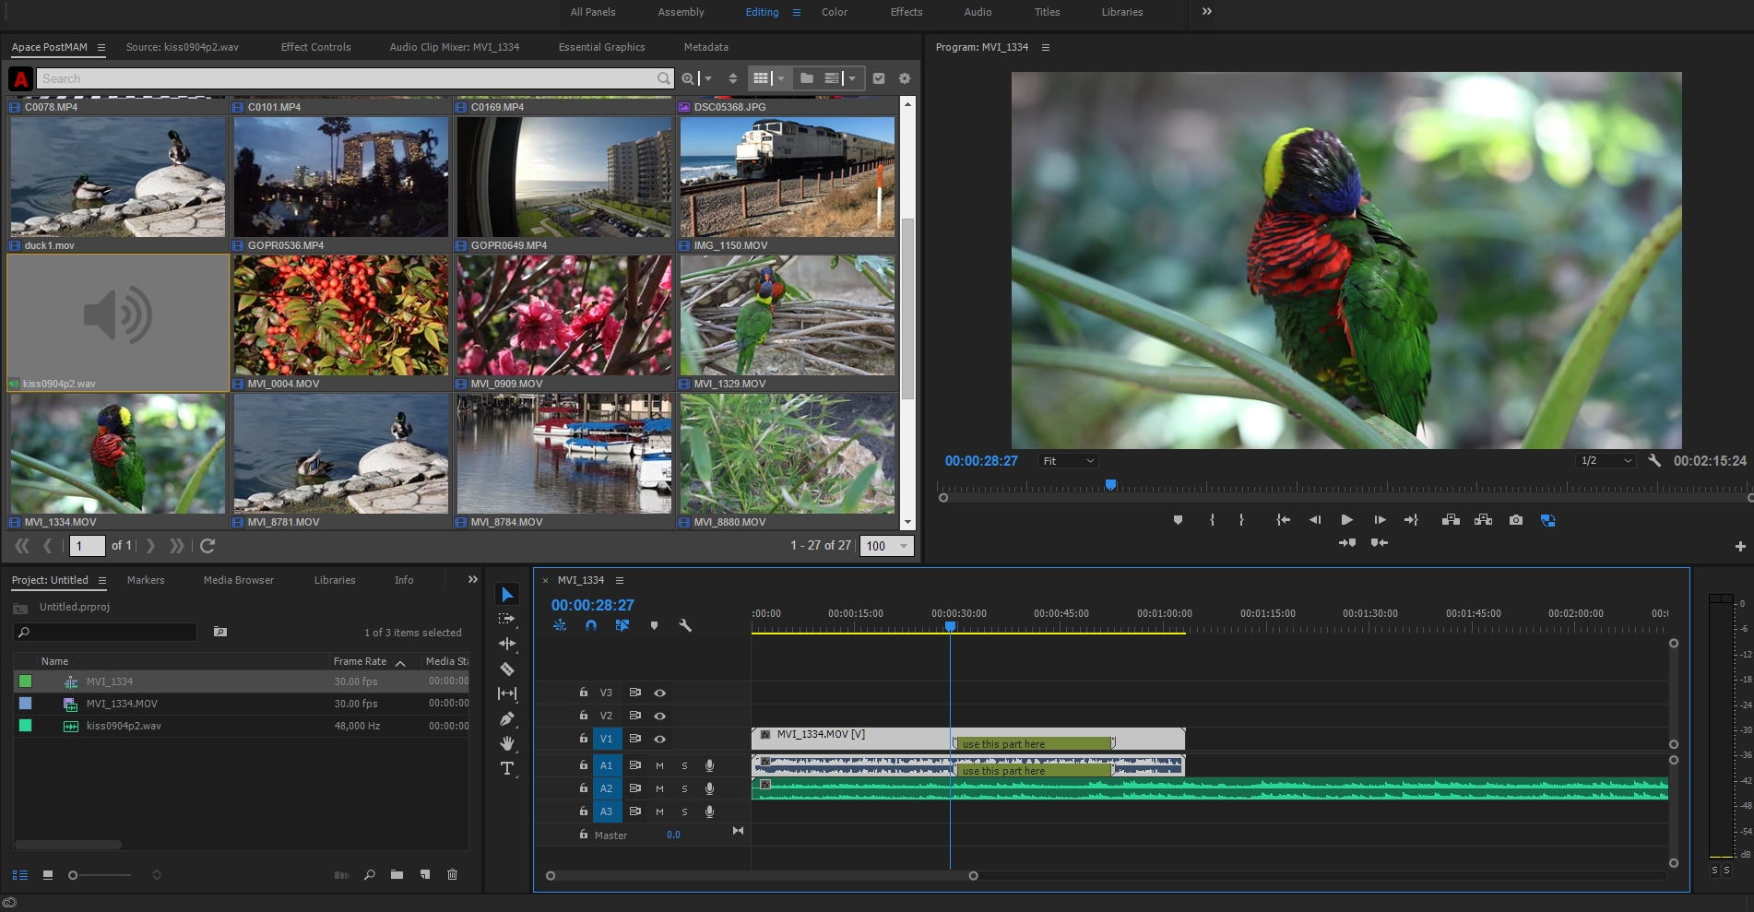Open the Fit zoom level dropdown
Image resolution: width=1754 pixels, height=912 pixels.
[1067, 460]
